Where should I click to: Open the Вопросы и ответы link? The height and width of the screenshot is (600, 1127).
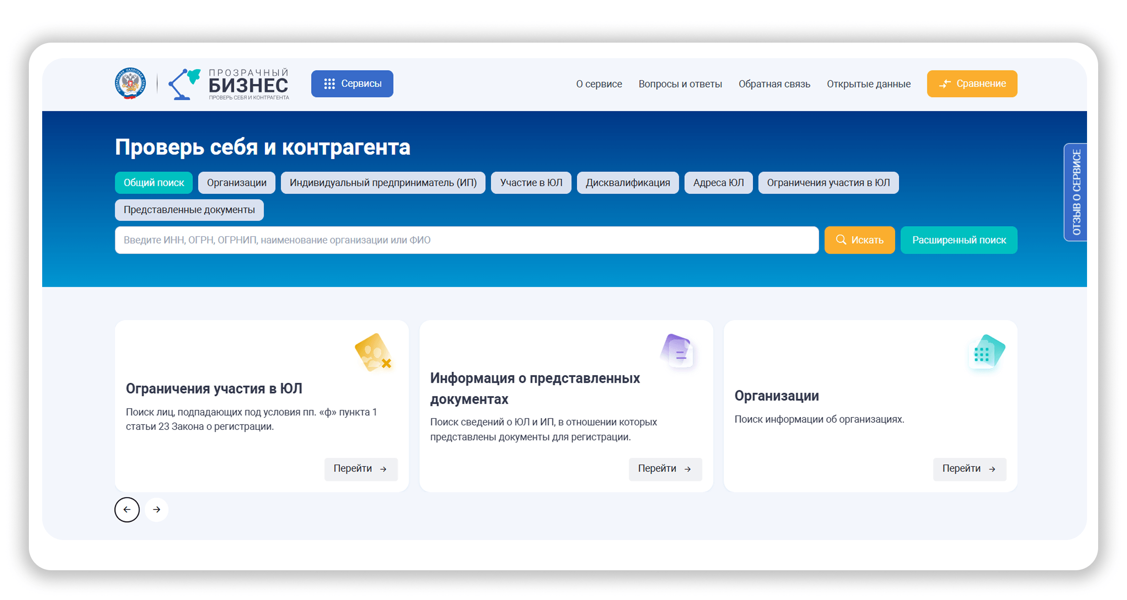click(x=680, y=84)
